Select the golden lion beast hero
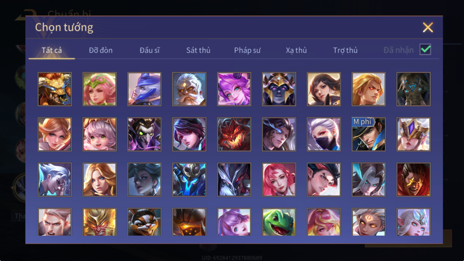Viewport: 464px width, 261px height. coord(55,89)
